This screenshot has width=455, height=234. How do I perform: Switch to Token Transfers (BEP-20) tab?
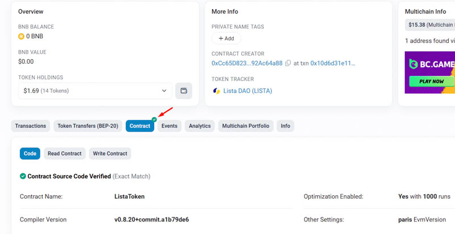coord(88,126)
